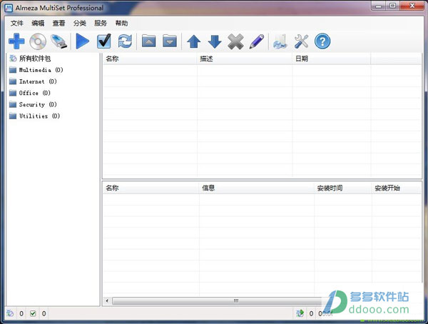The width and height of the screenshot is (428, 324).
Task: Click the blue question mark help icon
Action: [322, 41]
